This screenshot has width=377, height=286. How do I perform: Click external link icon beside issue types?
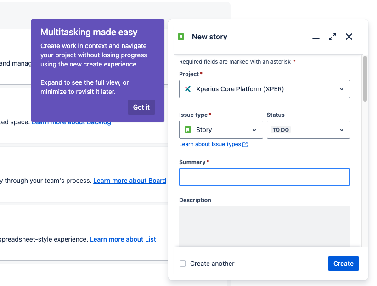coord(245,144)
